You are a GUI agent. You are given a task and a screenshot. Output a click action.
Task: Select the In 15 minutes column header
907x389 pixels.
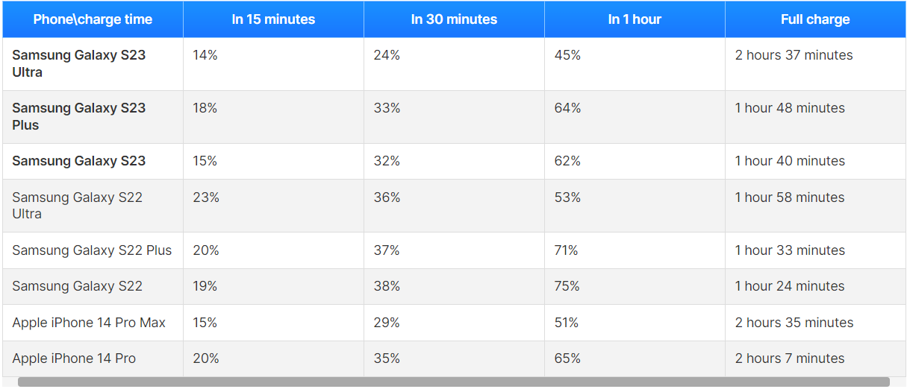click(x=273, y=19)
